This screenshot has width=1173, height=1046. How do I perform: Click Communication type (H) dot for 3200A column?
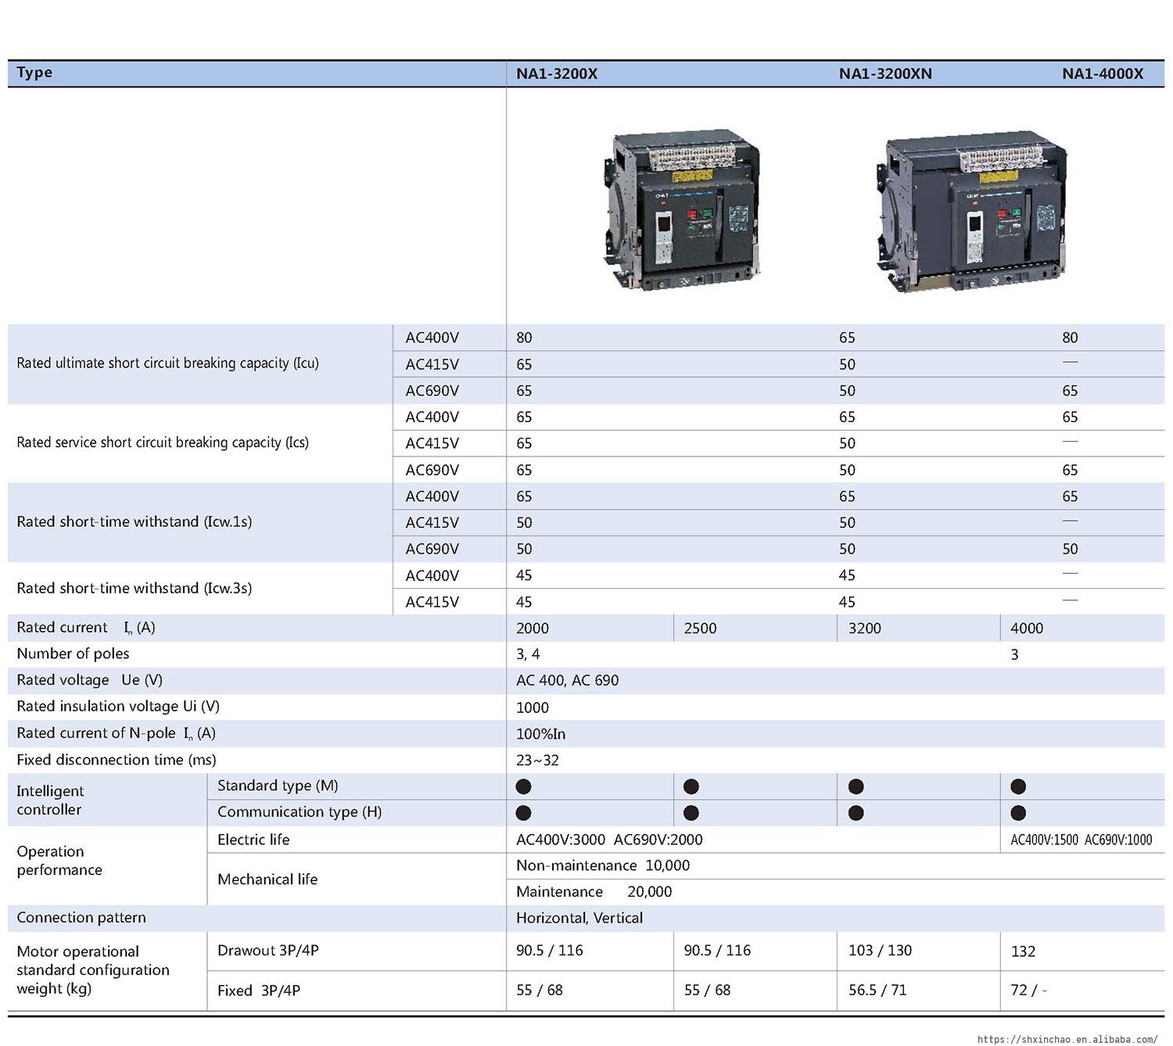tap(856, 813)
